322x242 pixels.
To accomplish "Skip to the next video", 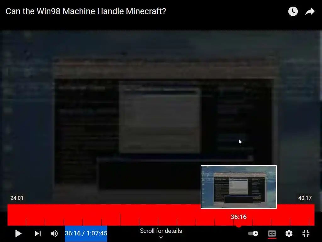I will click(38, 233).
